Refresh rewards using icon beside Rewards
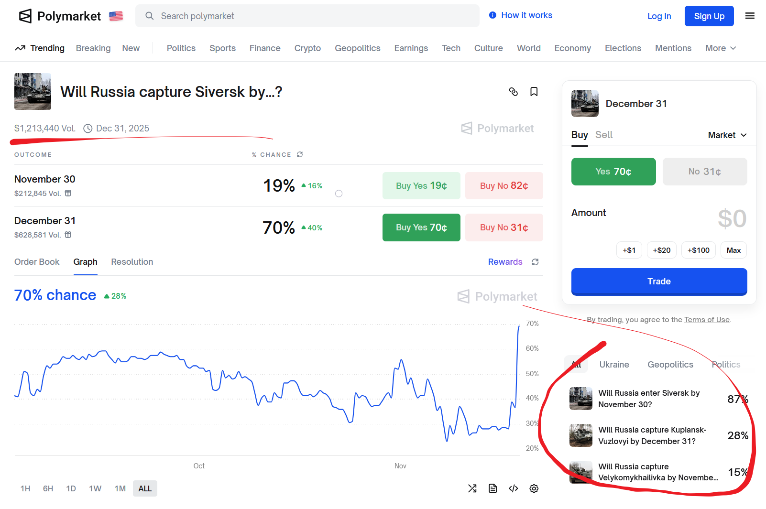Viewport: 766px width, 509px height. pyautogui.click(x=535, y=262)
